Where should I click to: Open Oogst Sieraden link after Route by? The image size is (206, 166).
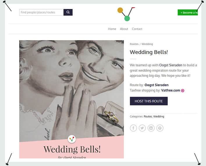coord(157,85)
